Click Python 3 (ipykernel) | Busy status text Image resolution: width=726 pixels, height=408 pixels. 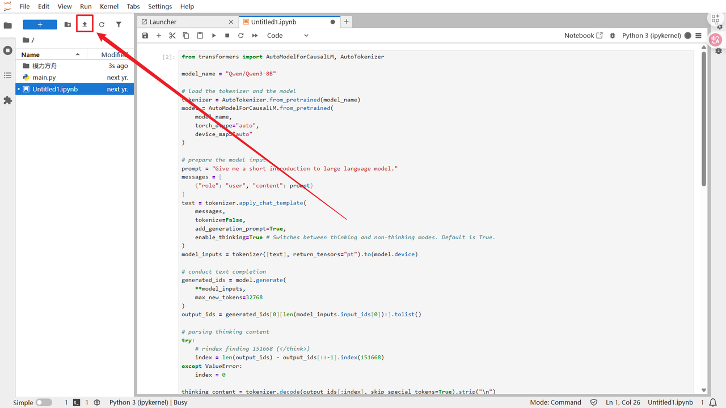[x=149, y=402]
